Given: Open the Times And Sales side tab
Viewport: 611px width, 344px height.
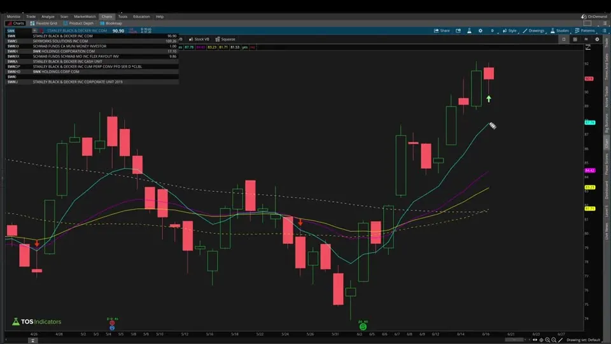Looking at the screenshot, I should coord(607,66).
